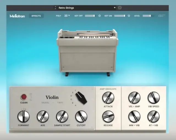
Task: Select tape position F on the selector
Action: pos(75,90)
